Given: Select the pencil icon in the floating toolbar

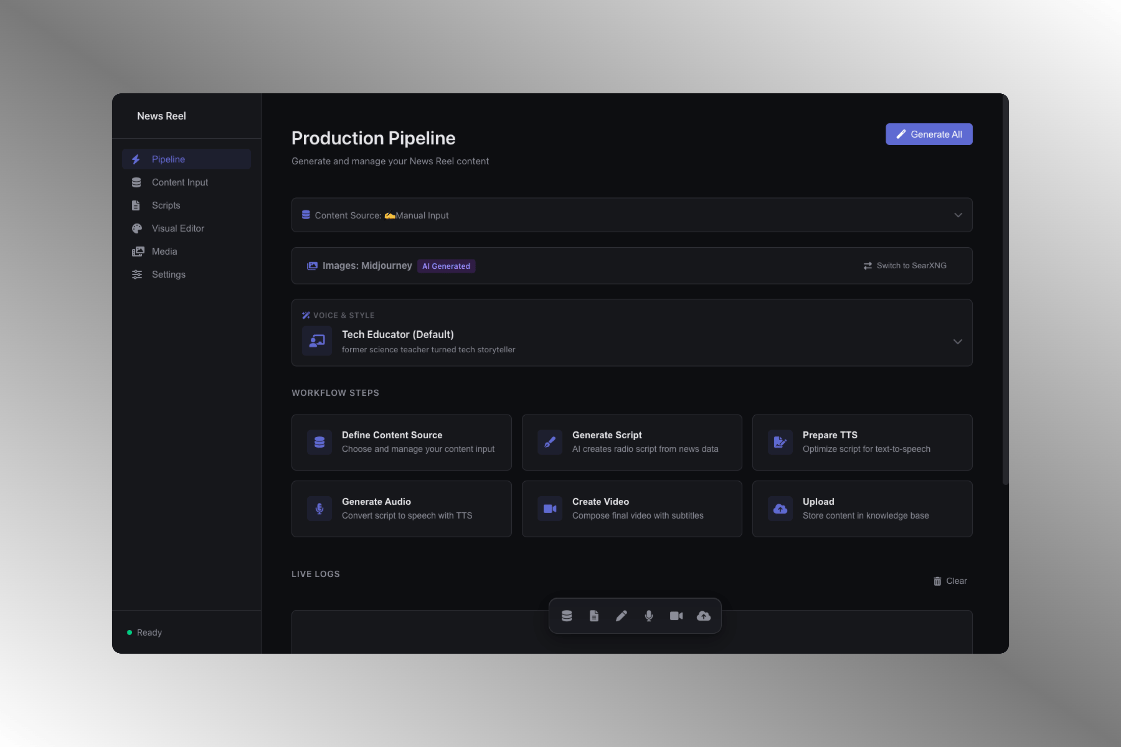Looking at the screenshot, I should [621, 616].
